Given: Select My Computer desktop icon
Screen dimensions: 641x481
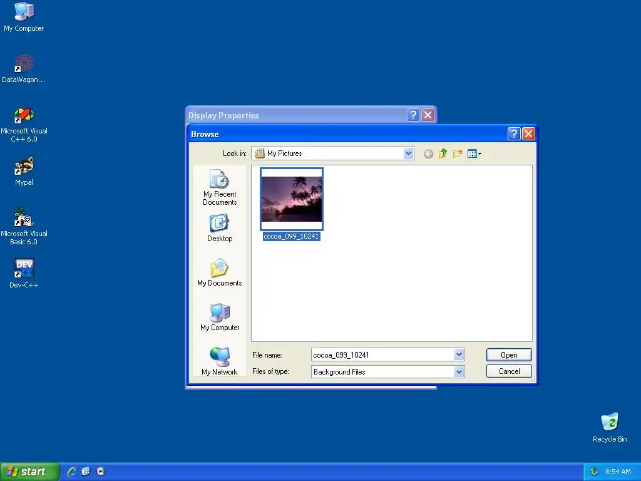Looking at the screenshot, I should (x=24, y=17).
